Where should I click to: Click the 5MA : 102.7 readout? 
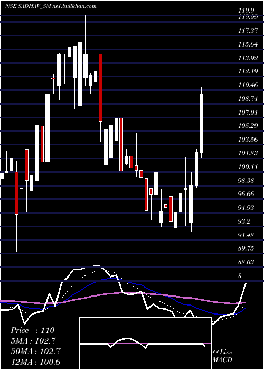pyautogui.click(x=33, y=340)
